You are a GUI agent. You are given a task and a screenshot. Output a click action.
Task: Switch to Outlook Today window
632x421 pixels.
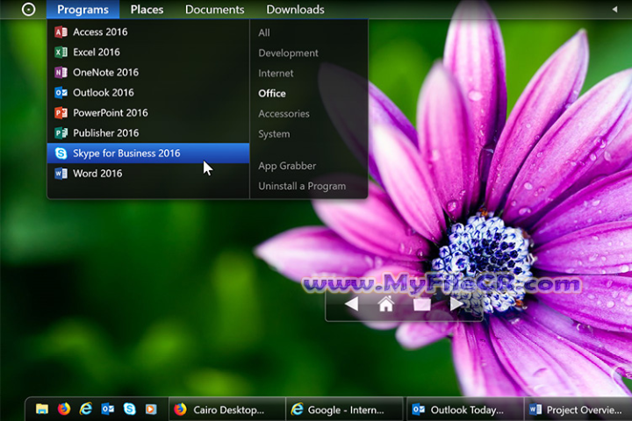[x=465, y=410]
